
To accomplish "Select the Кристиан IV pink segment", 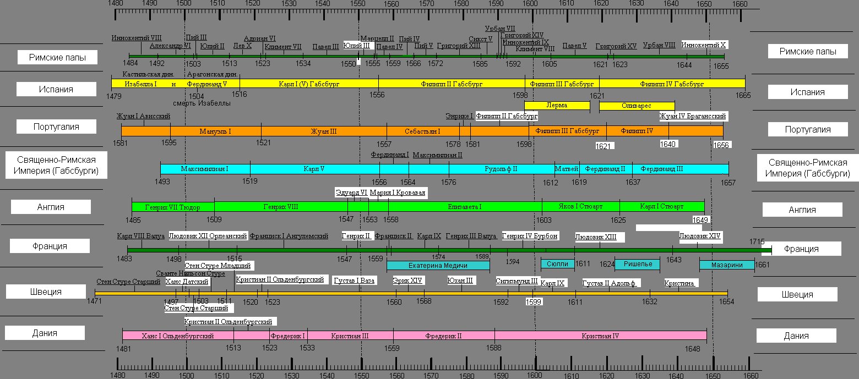I will tap(600, 336).
